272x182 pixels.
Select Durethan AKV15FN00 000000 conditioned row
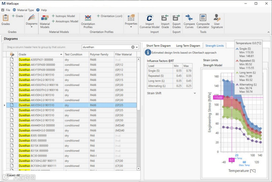pyautogui.click(x=72, y=65)
